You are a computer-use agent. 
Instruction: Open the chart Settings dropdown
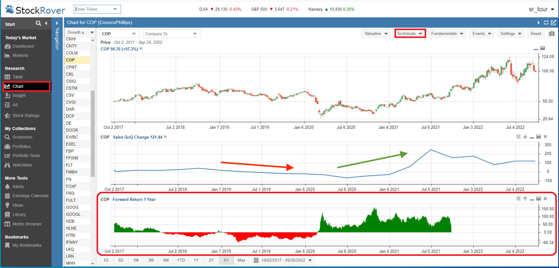point(511,33)
